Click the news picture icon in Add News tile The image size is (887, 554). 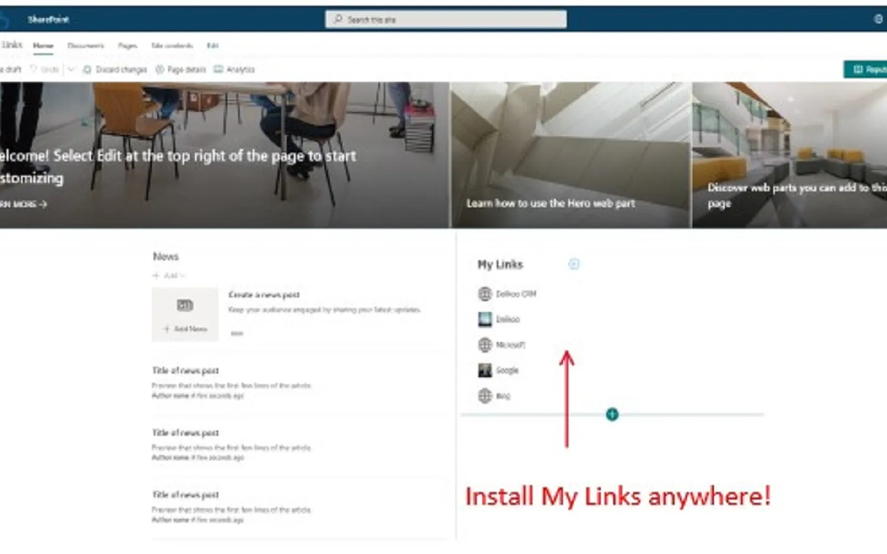185,305
